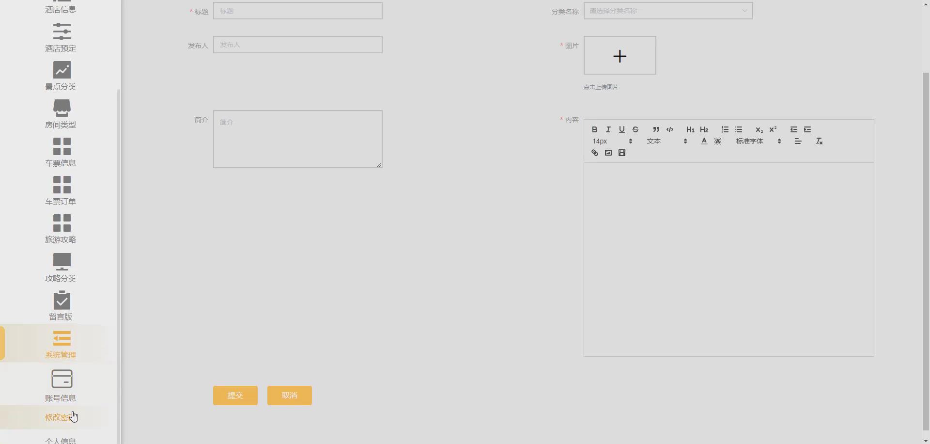Image resolution: width=930 pixels, height=444 pixels.
Task: Toggle strikethrough formatting in editor
Action: 635,129
